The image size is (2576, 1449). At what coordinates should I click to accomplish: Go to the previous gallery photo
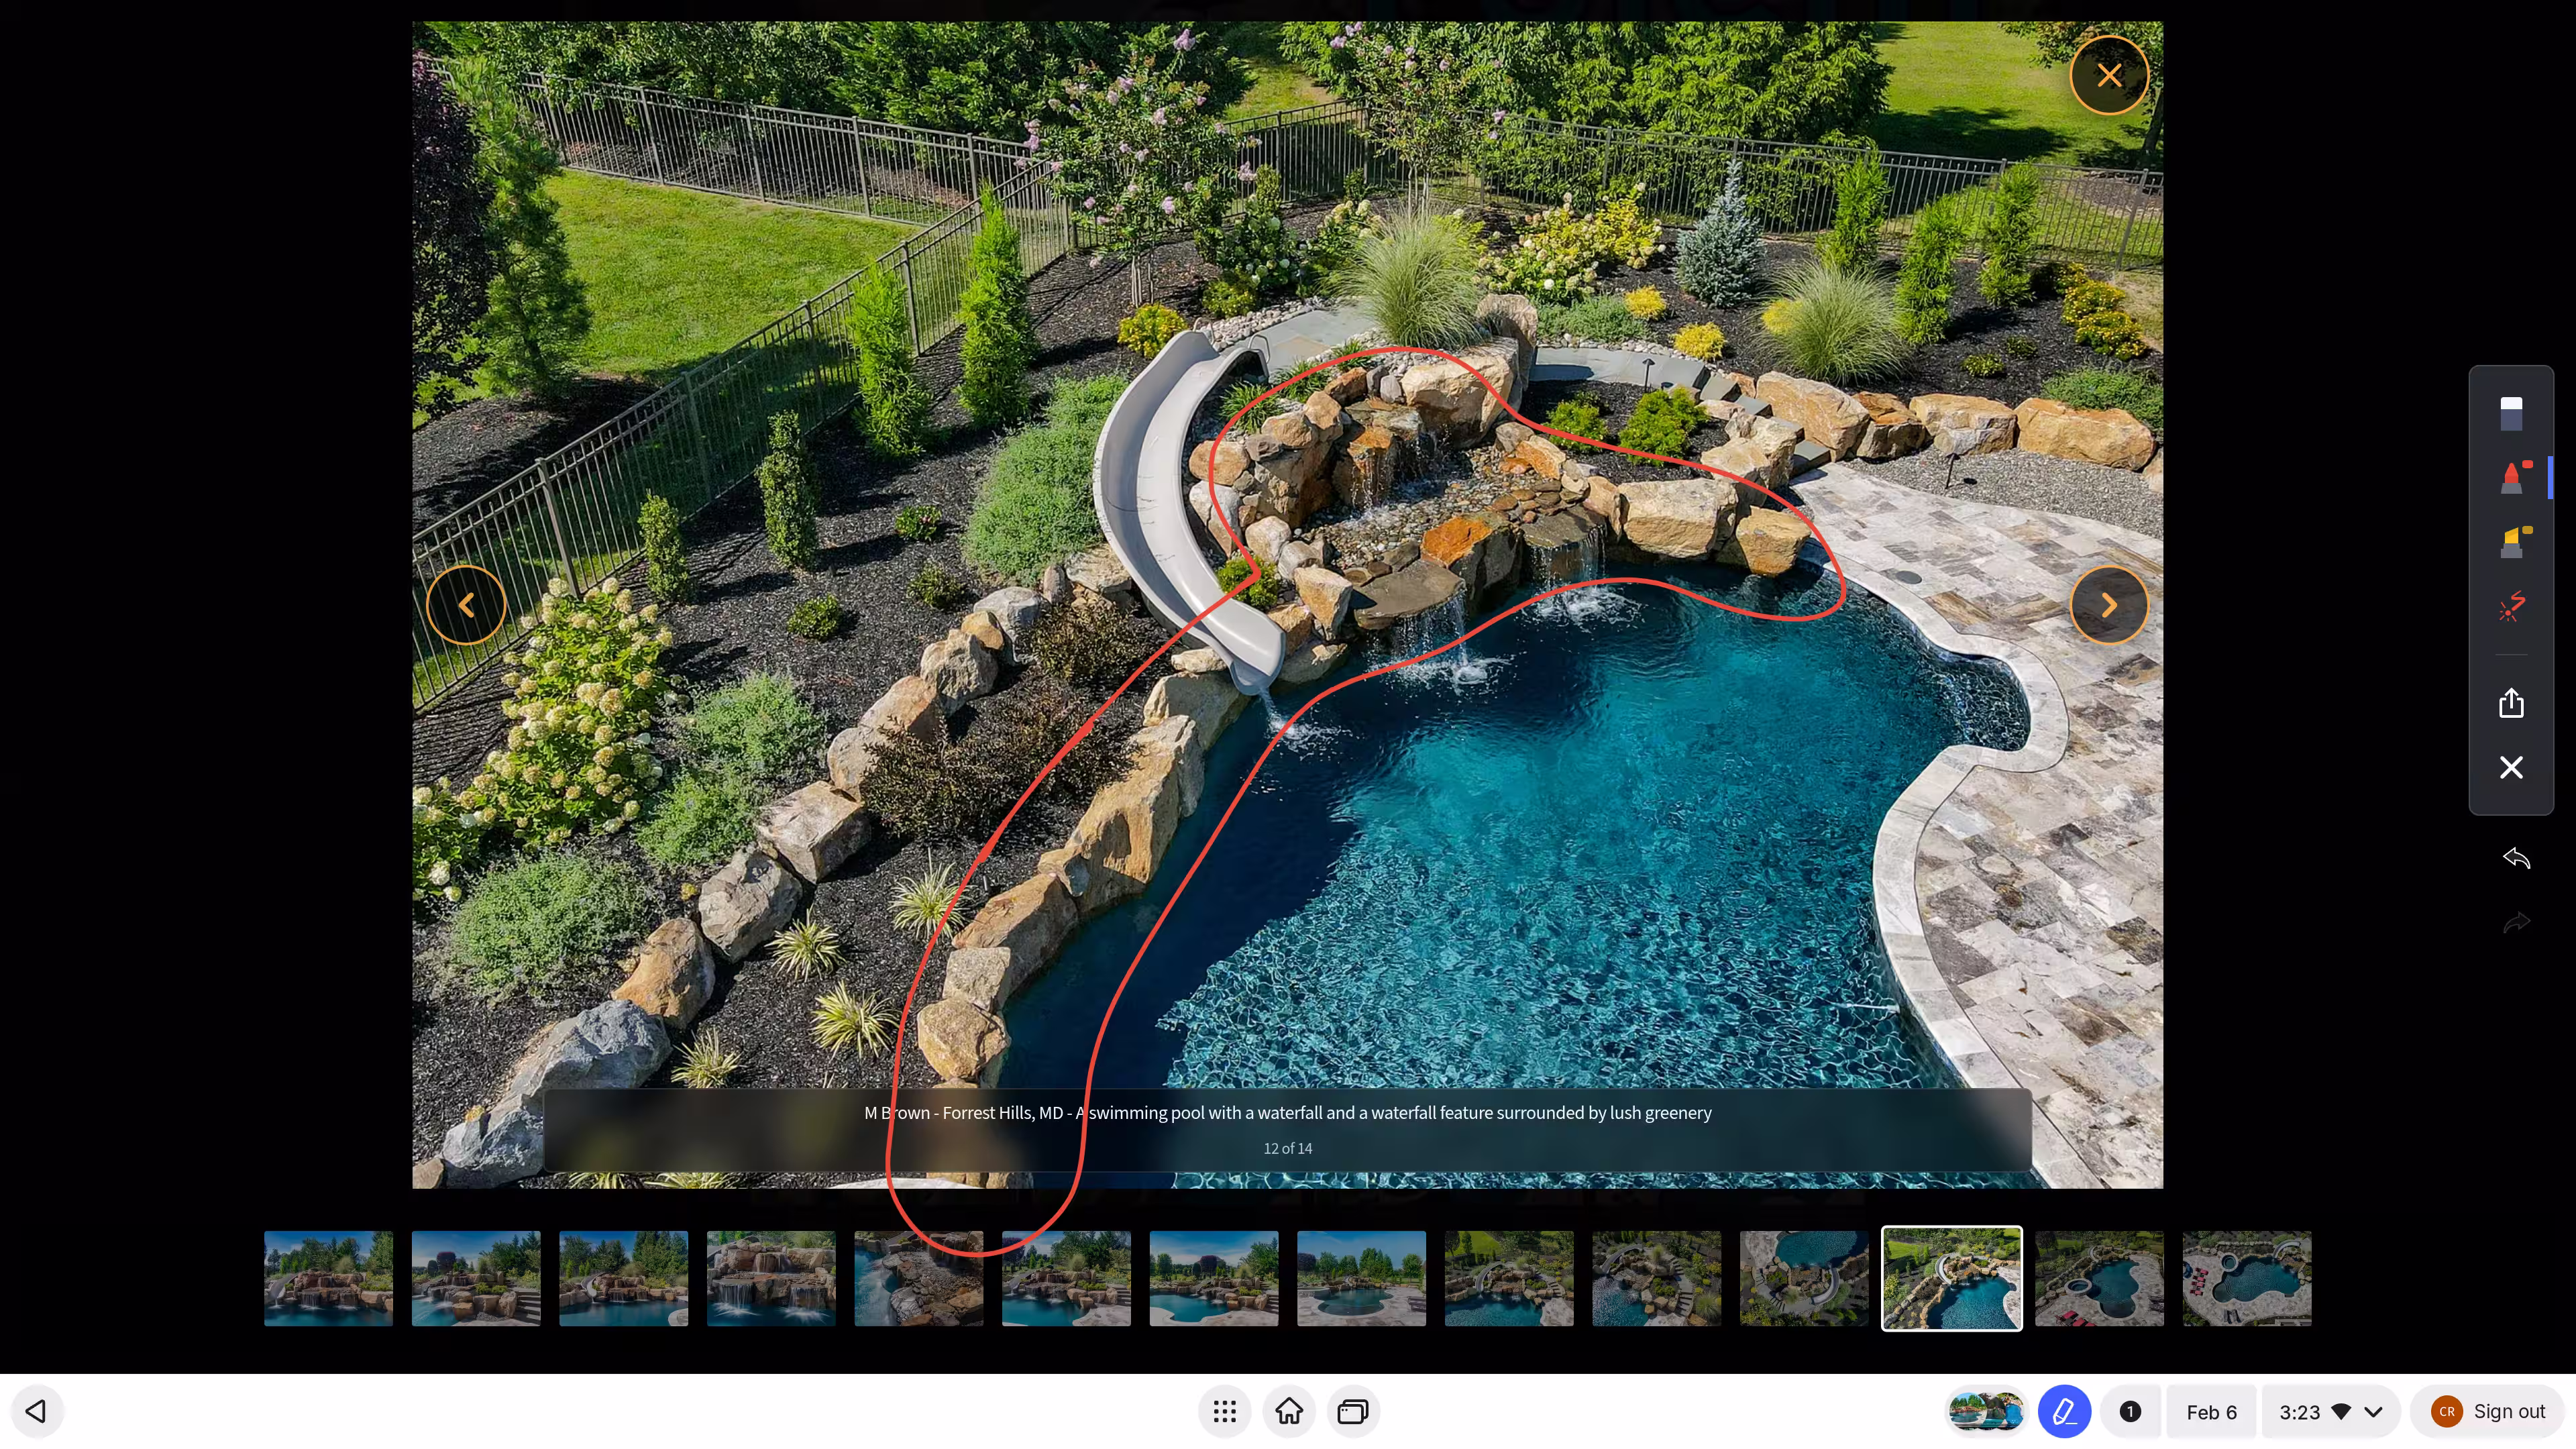tap(466, 605)
